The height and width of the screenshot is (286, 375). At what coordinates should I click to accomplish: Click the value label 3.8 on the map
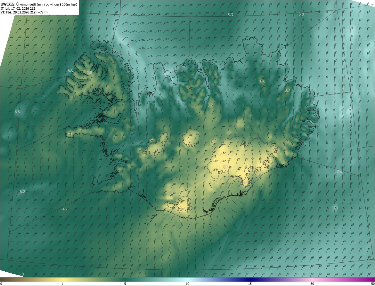[x=262, y=82]
